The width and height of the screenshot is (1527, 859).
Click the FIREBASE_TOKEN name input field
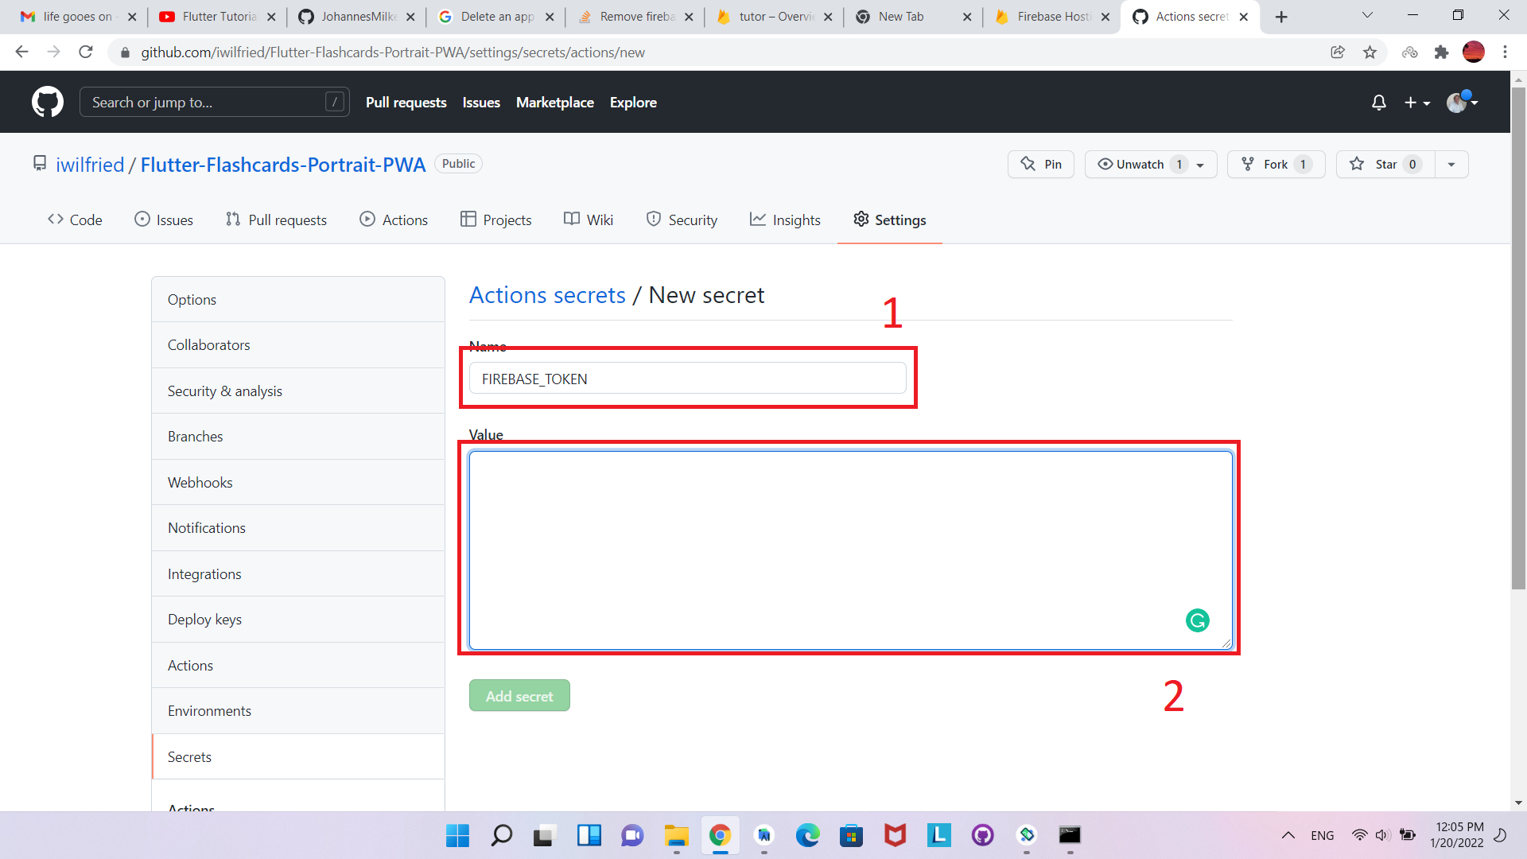pyautogui.click(x=688, y=379)
